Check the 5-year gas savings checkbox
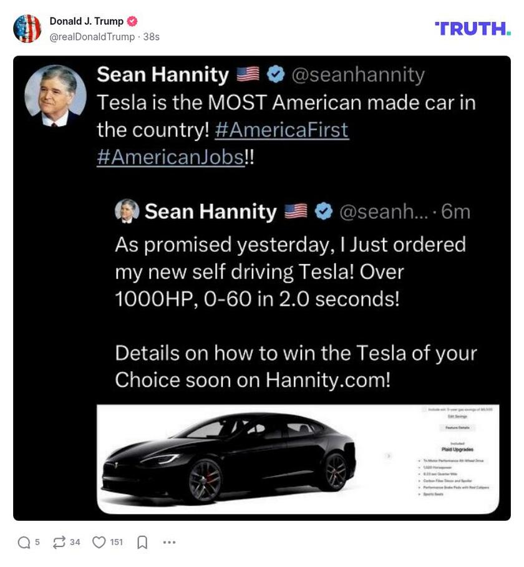 [425, 409]
